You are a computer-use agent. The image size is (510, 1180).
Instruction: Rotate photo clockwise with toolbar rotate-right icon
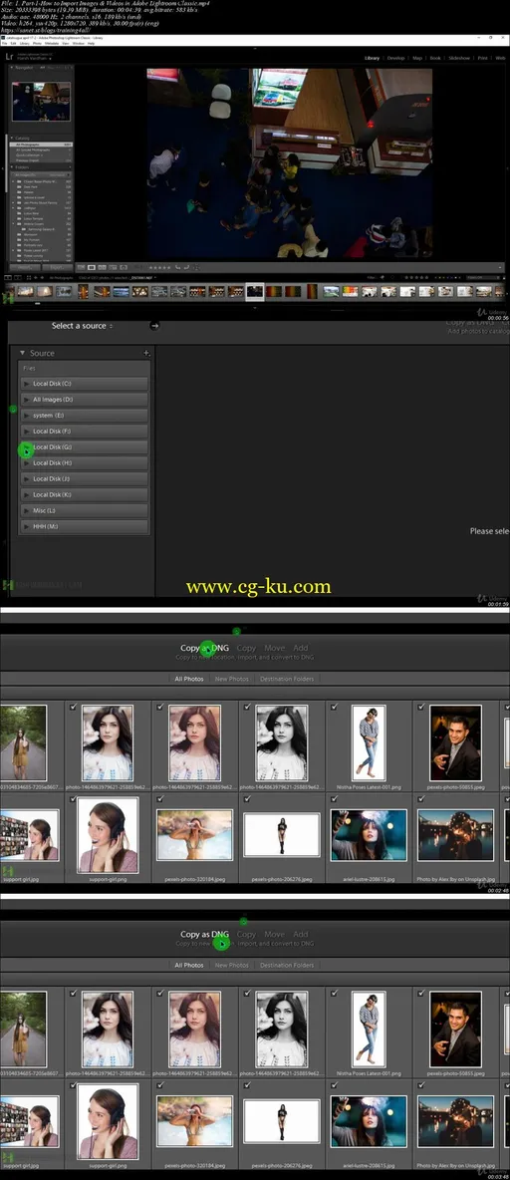pyautogui.click(x=186, y=267)
